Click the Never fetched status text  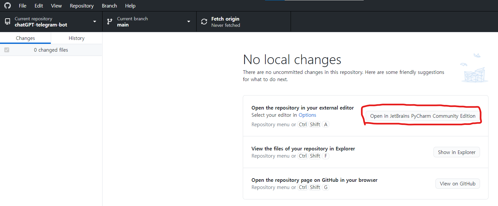coord(226,25)
